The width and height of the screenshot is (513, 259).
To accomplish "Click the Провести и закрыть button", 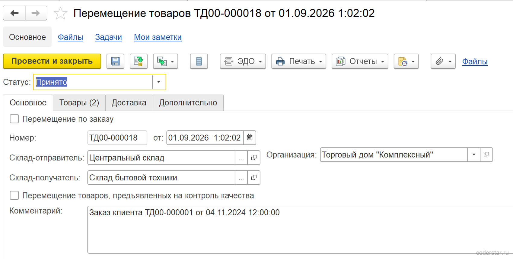I will (x=52, y=61).
